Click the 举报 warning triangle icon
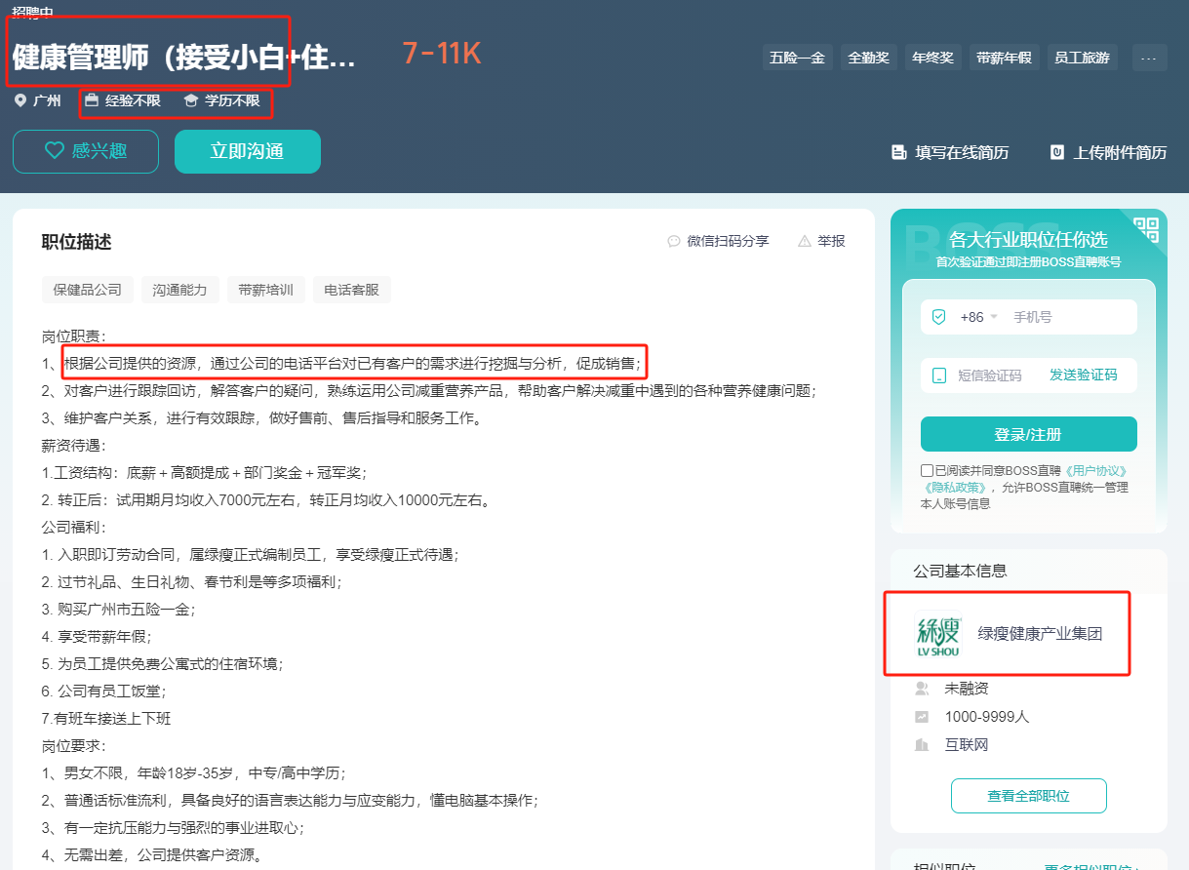 (x=805, y=241)
